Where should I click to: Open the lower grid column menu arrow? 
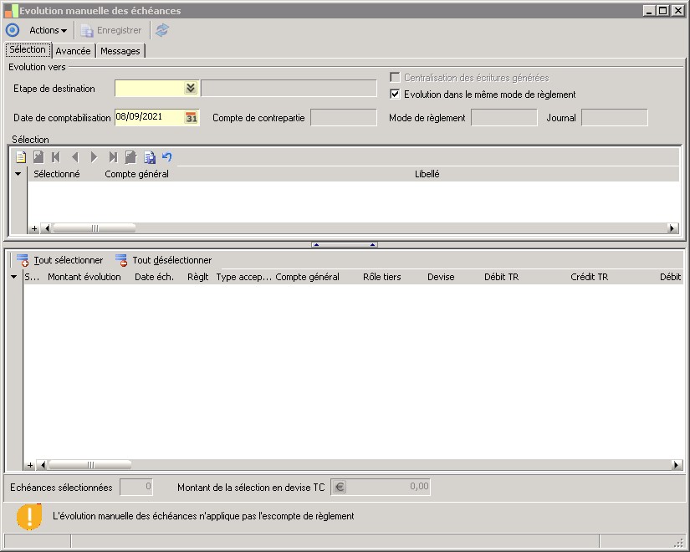(13, 277)
